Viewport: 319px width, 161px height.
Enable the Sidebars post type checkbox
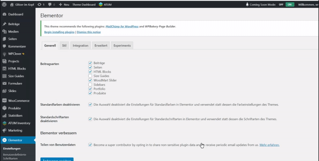(90, 84)
